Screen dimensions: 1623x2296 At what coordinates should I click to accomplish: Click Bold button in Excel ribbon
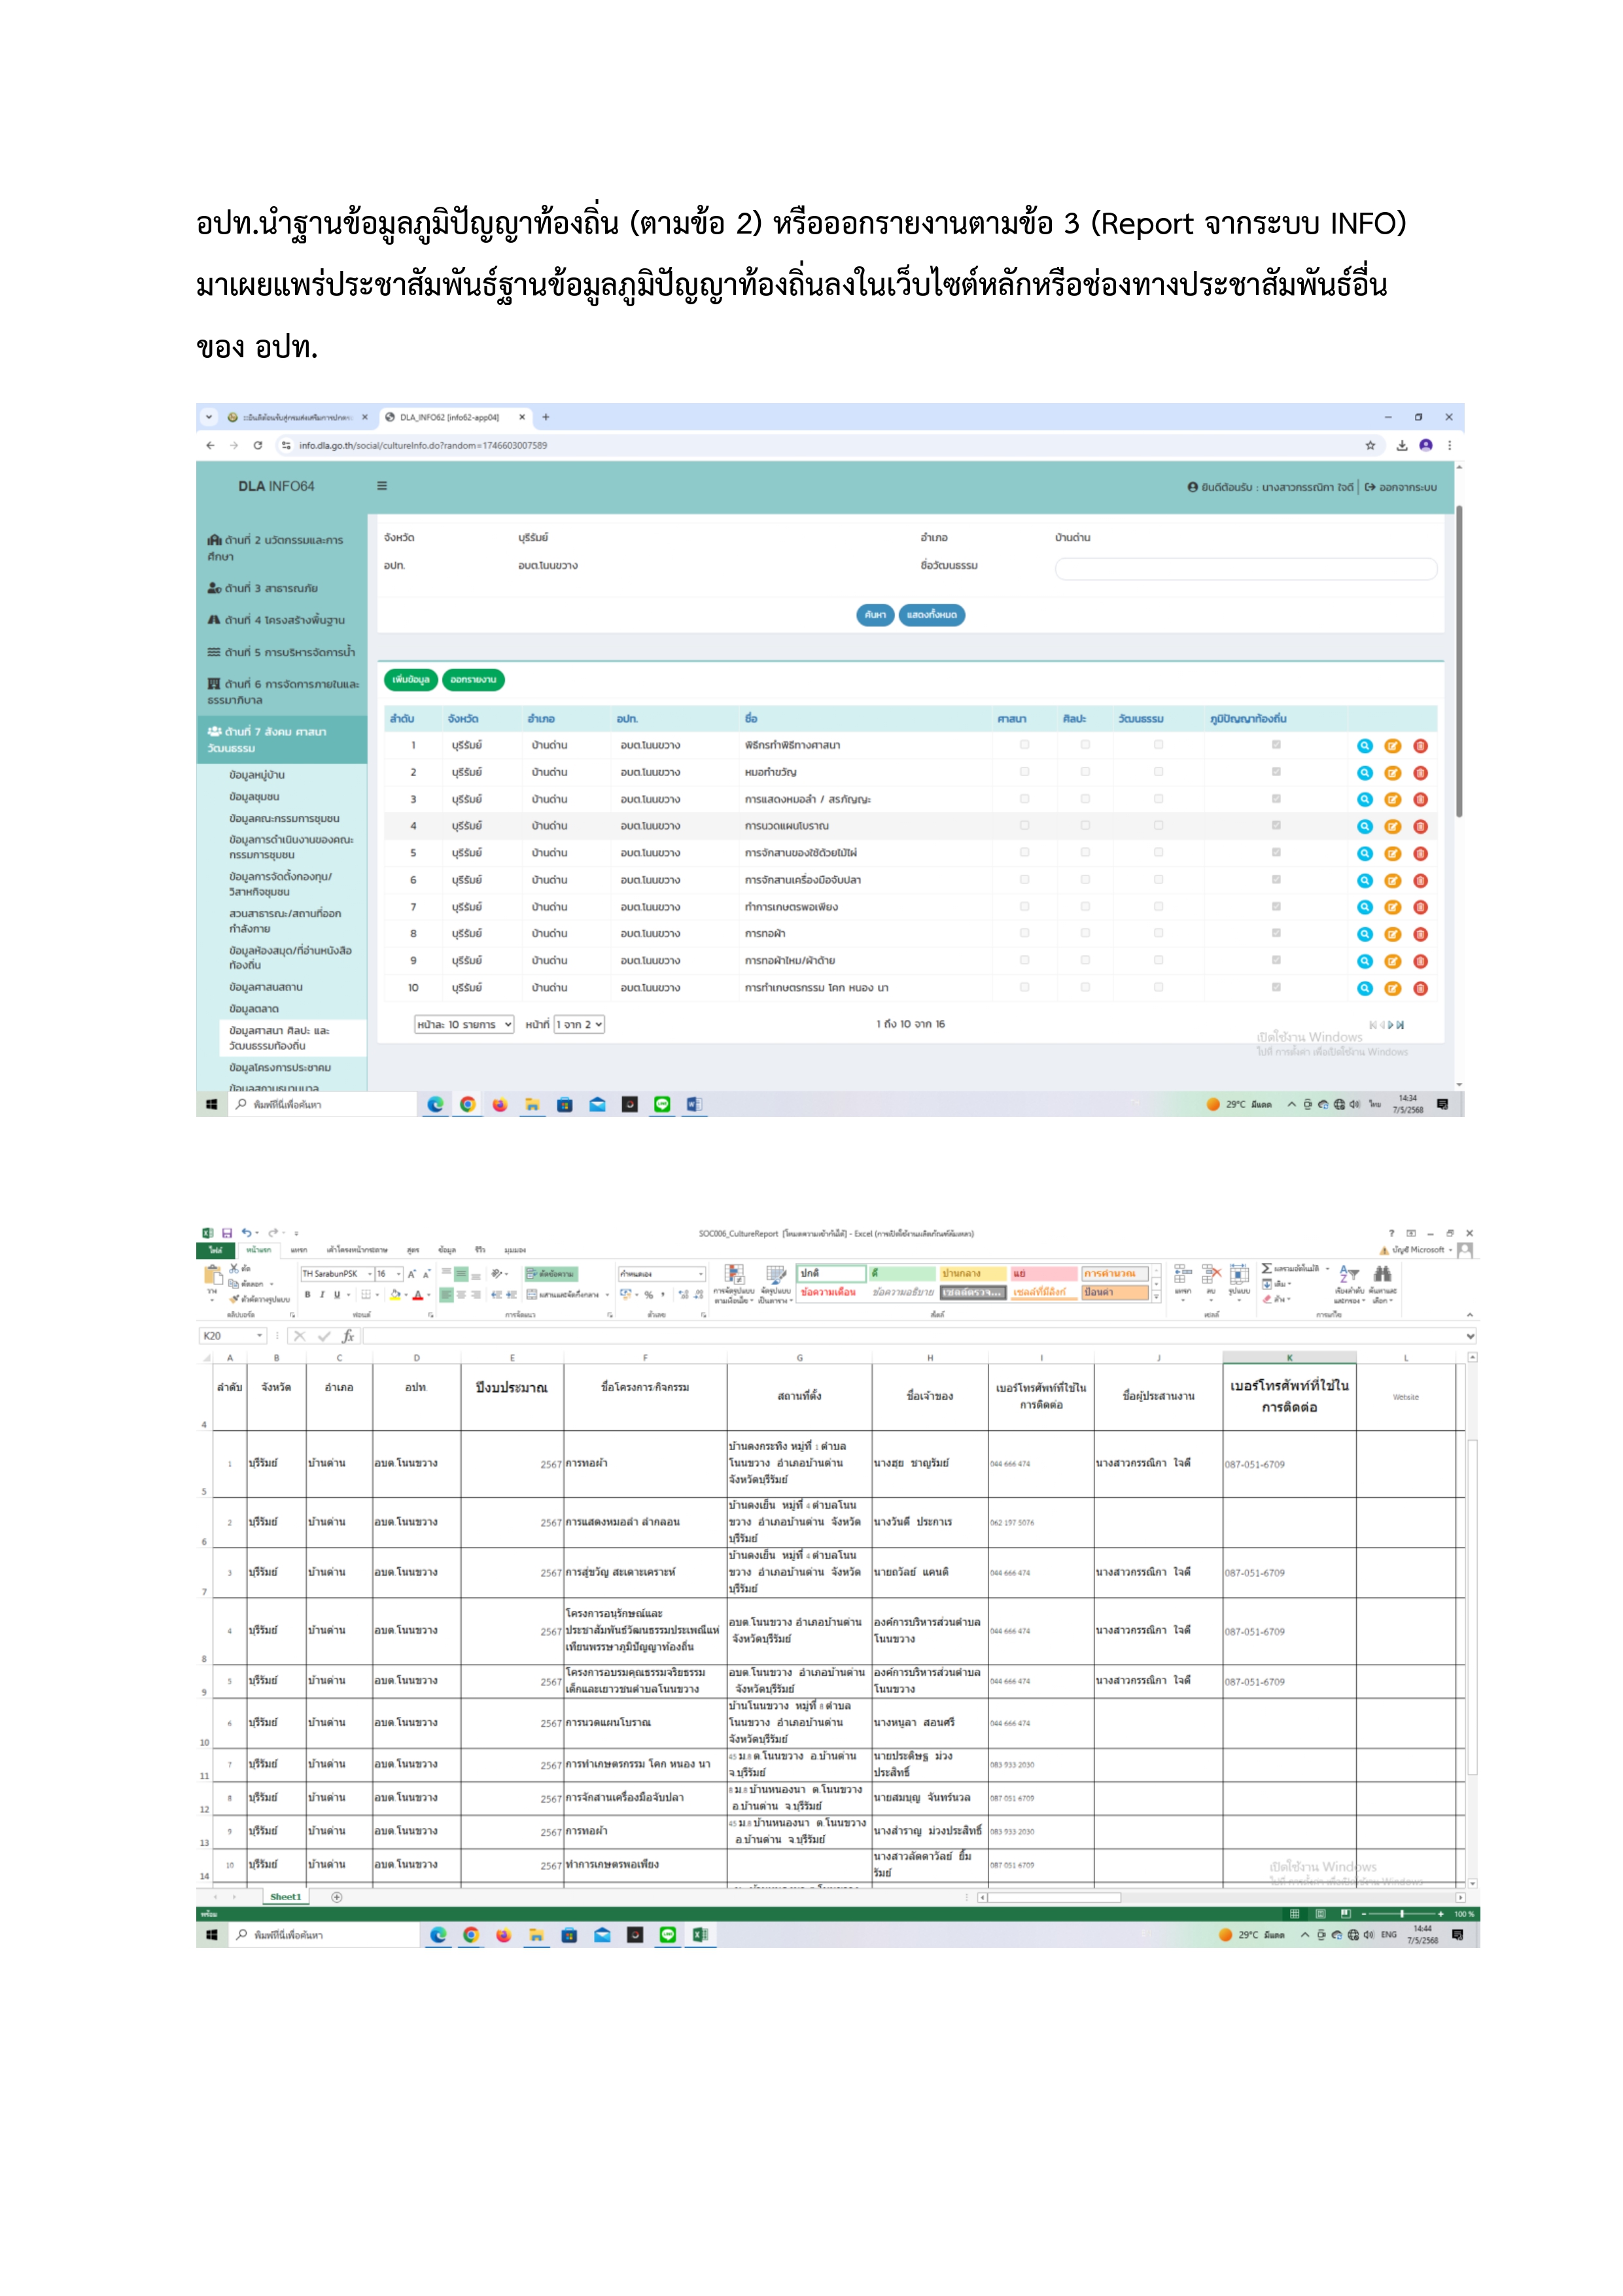(308, 1295)
